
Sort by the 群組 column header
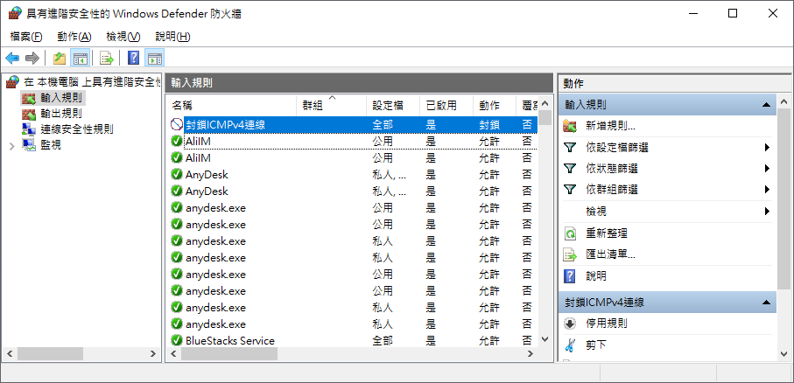click(x=331, y=105)
